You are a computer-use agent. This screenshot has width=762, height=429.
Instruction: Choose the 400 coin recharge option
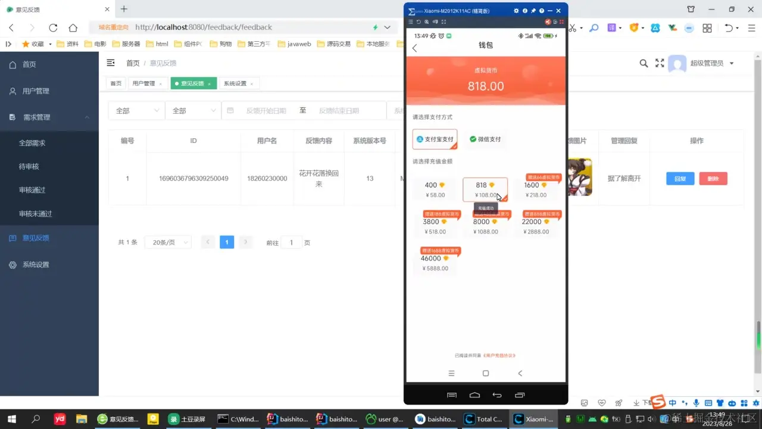435,189
